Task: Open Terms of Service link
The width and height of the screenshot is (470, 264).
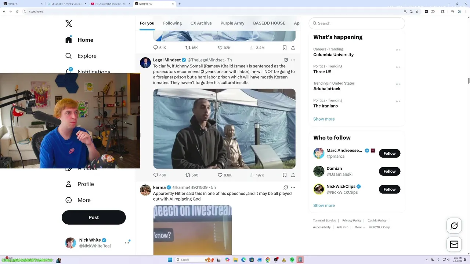Action: pos(325,220)
